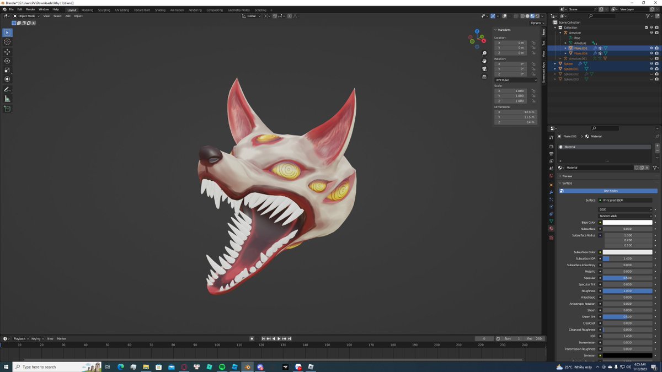Open the Object Mode dropdown
The width and height of the screenshot is (662, 372).
pyautogui.click(x=27, y=16)
